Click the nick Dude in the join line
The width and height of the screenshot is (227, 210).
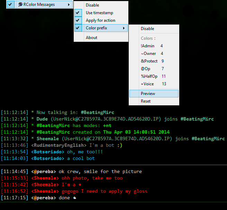42,119
